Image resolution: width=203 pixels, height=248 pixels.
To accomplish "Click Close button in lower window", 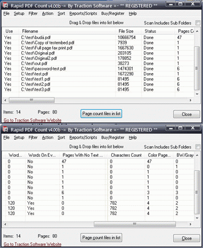I will tap(186, 238).
